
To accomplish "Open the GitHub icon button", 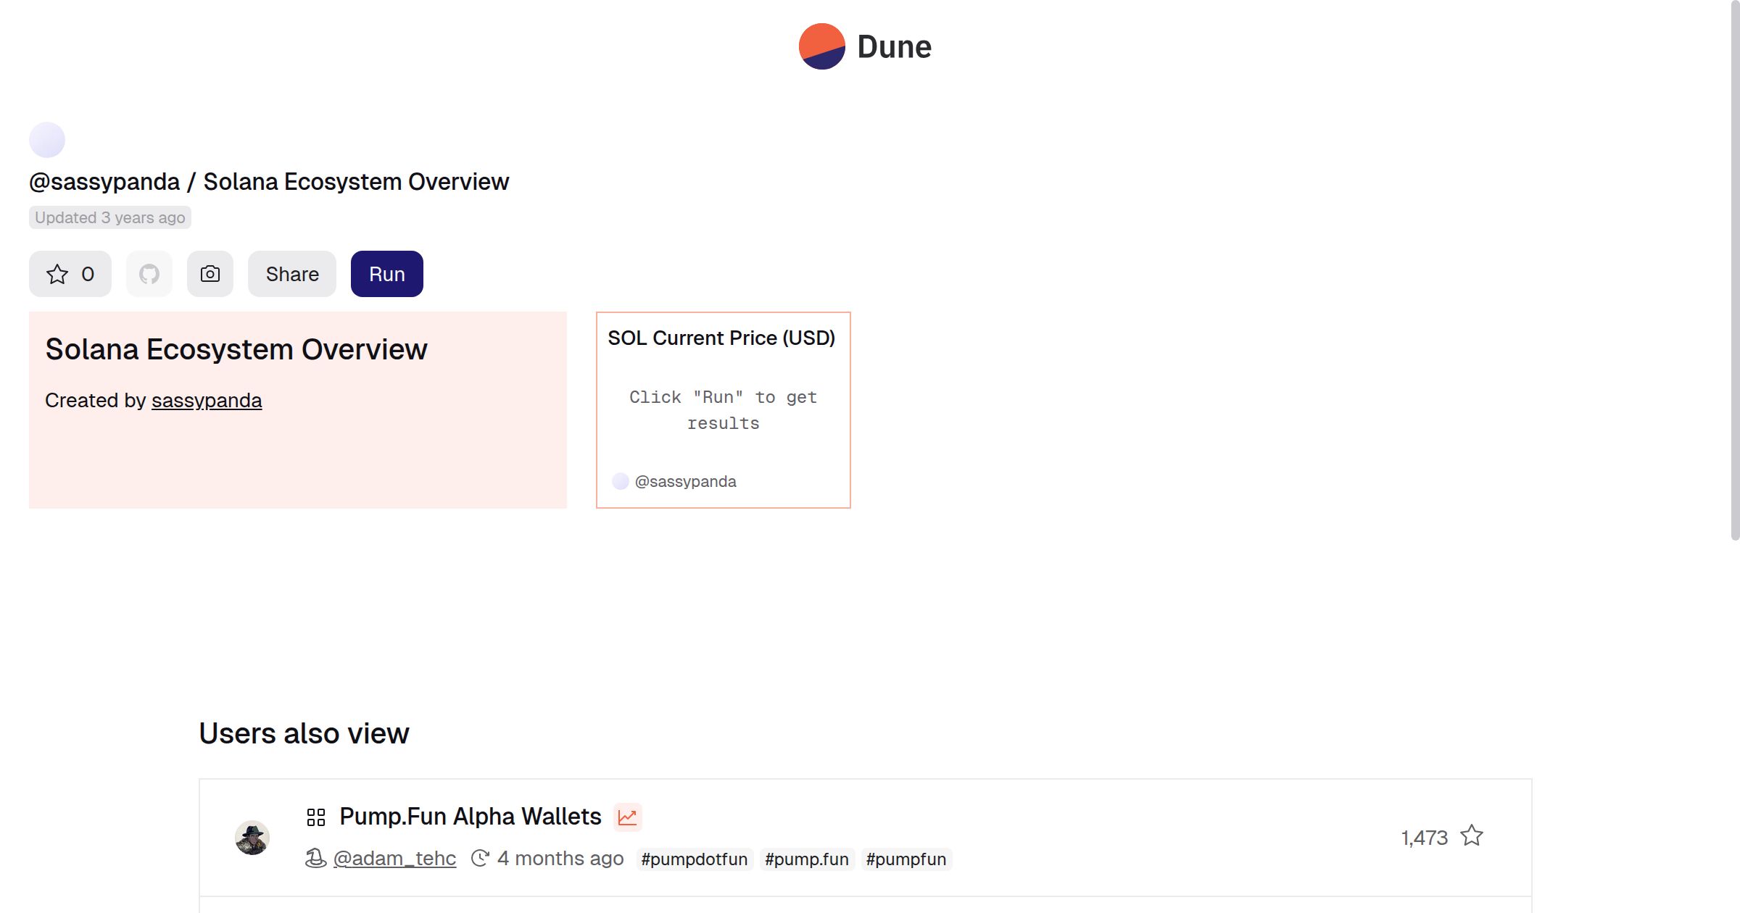I will 149,274.
